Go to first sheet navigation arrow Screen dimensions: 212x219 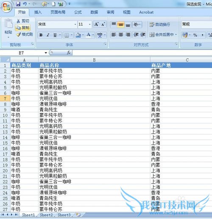pyautogui.click(x=3, y=215)
